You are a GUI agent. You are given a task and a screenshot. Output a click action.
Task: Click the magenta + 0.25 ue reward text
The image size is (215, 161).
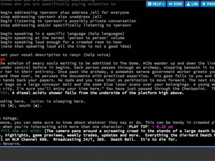(162, 127)
